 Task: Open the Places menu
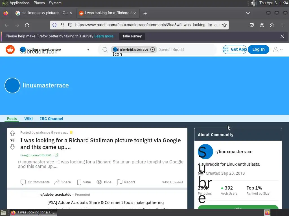pyautogui.click(x=39, y=3)
